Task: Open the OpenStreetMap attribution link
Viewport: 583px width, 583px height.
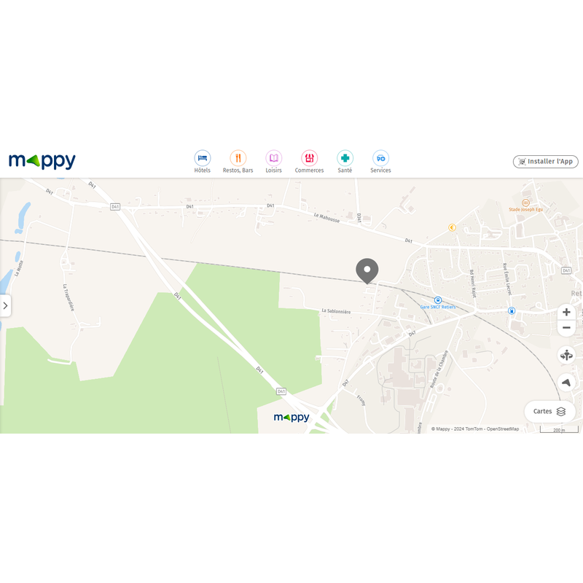Action: tap(503, 429)
